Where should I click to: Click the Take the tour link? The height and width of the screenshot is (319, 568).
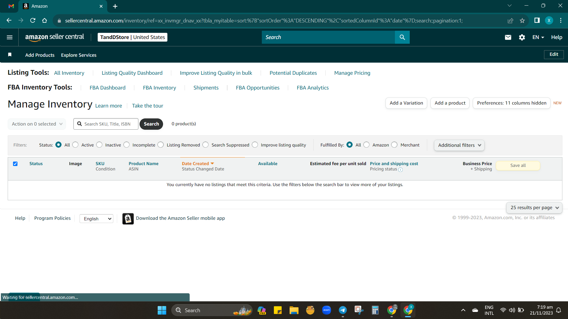pos(148,106)
